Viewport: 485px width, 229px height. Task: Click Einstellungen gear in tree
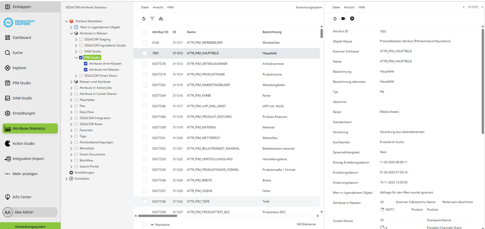coord(71,173)
